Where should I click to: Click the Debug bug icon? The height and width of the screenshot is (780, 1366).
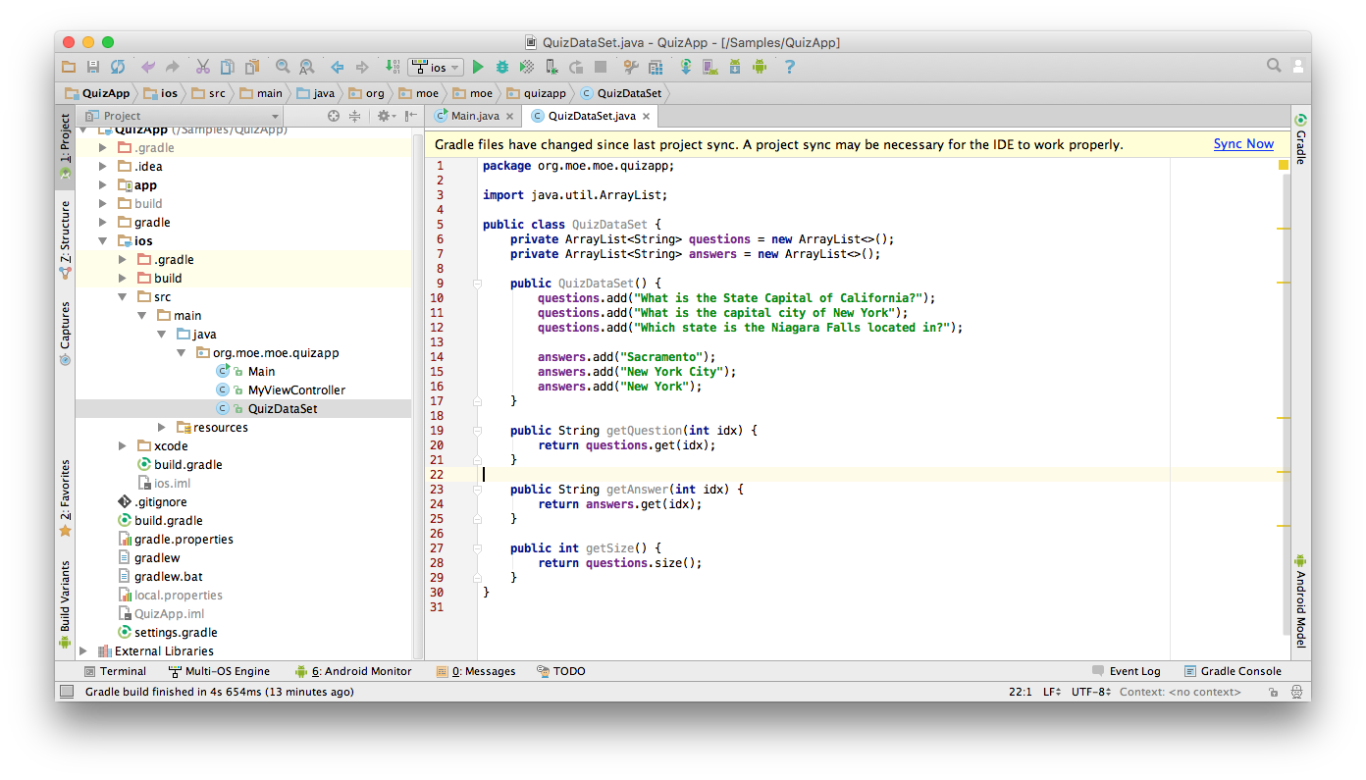[502, 67]
